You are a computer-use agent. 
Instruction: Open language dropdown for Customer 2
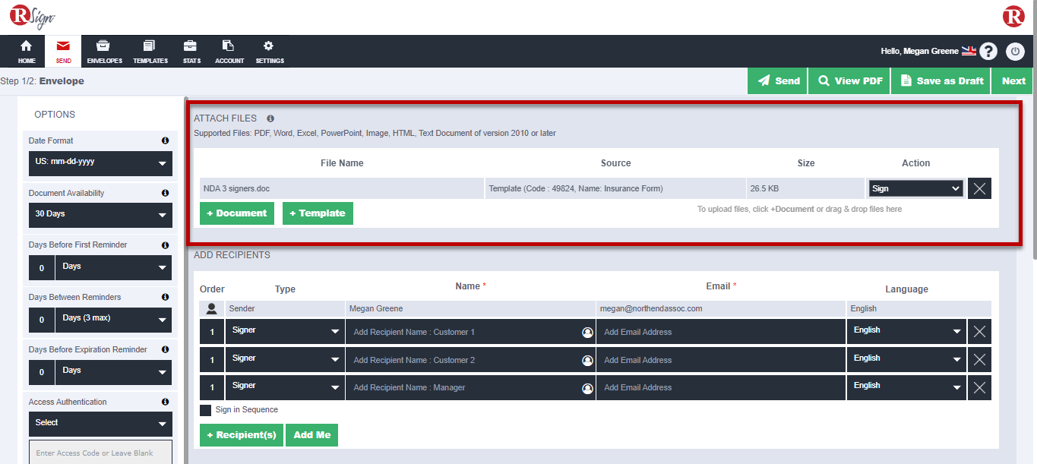[906, 360]
